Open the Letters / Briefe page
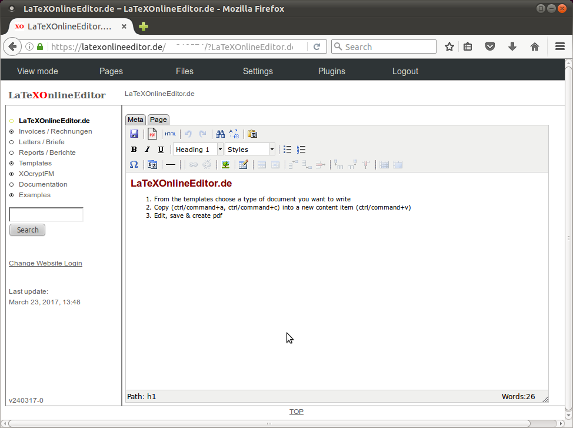 [x=42, y=142]
